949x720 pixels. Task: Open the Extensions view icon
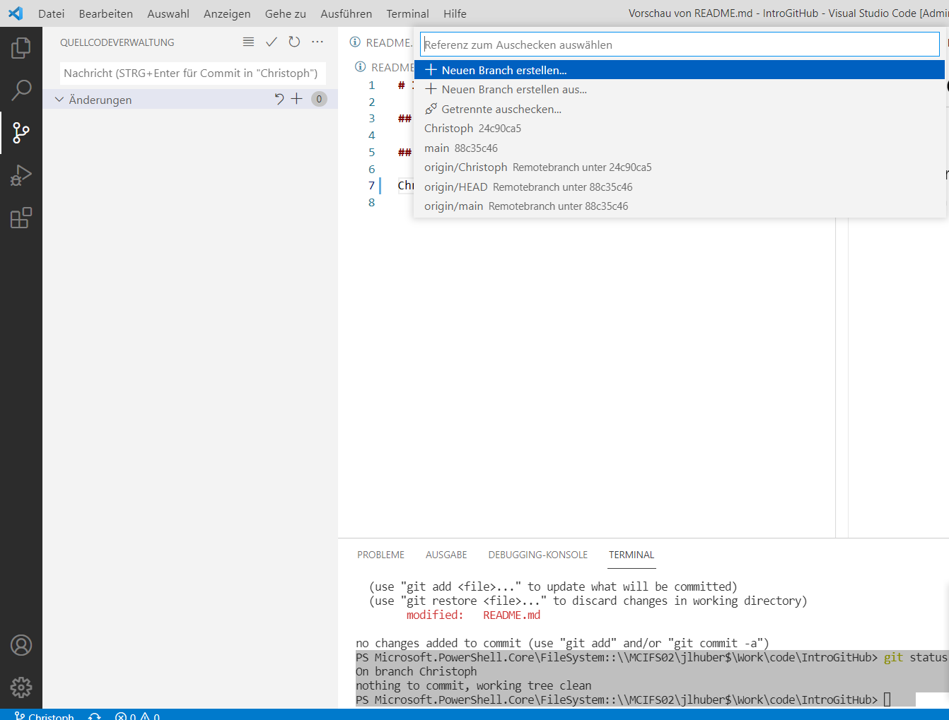(x=21, y=218)
